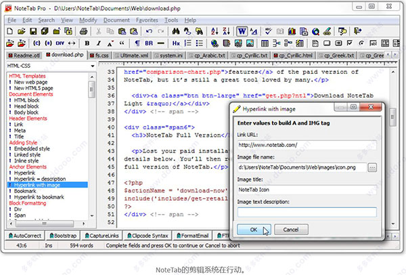Click the Undo arrow icon
Screen dimensions: 406x275
pyautogui.click(x=149, y=31)
